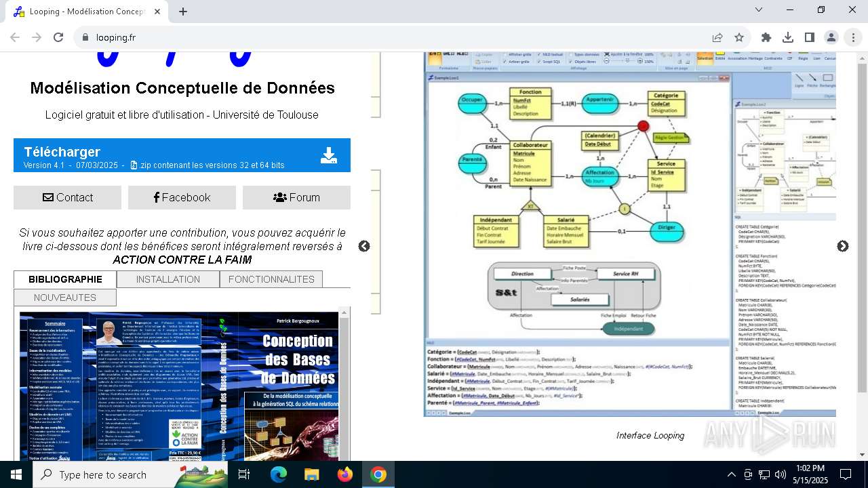Click the page vertical scrollbar down arrow
The height and width of the screenshot is (488, 868).
(x=862, y=455)
